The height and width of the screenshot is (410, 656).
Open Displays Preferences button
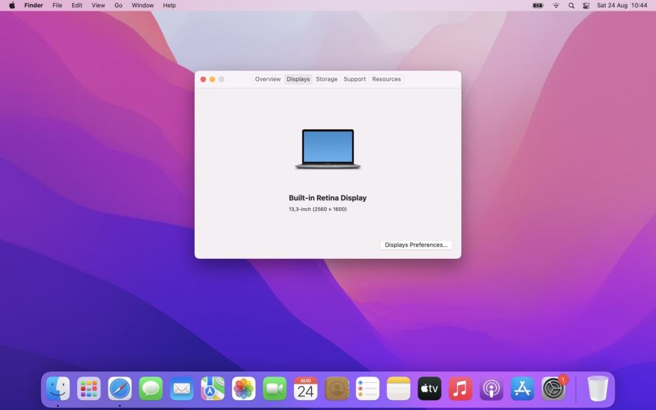415,245
